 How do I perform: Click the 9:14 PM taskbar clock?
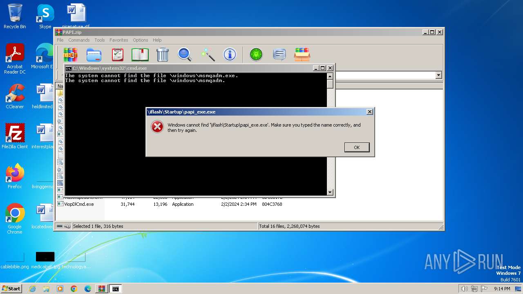tap(502, 289)
